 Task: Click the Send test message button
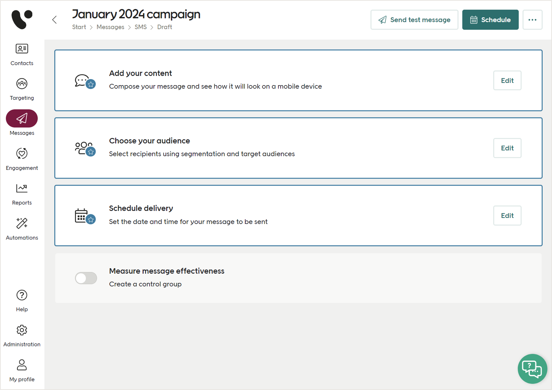[x=414, y=20]
